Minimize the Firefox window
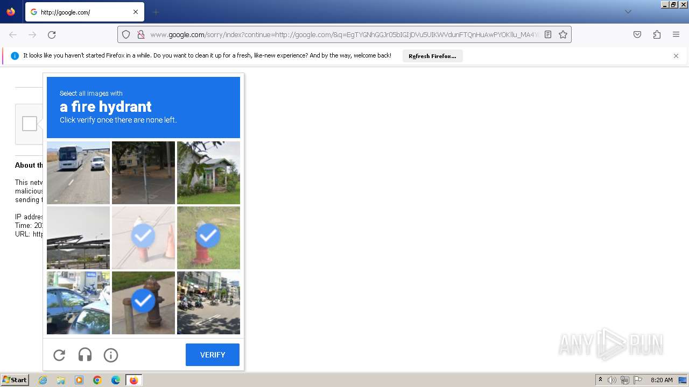689x387 pixels. pyautogui.click(x=665, y=4)
